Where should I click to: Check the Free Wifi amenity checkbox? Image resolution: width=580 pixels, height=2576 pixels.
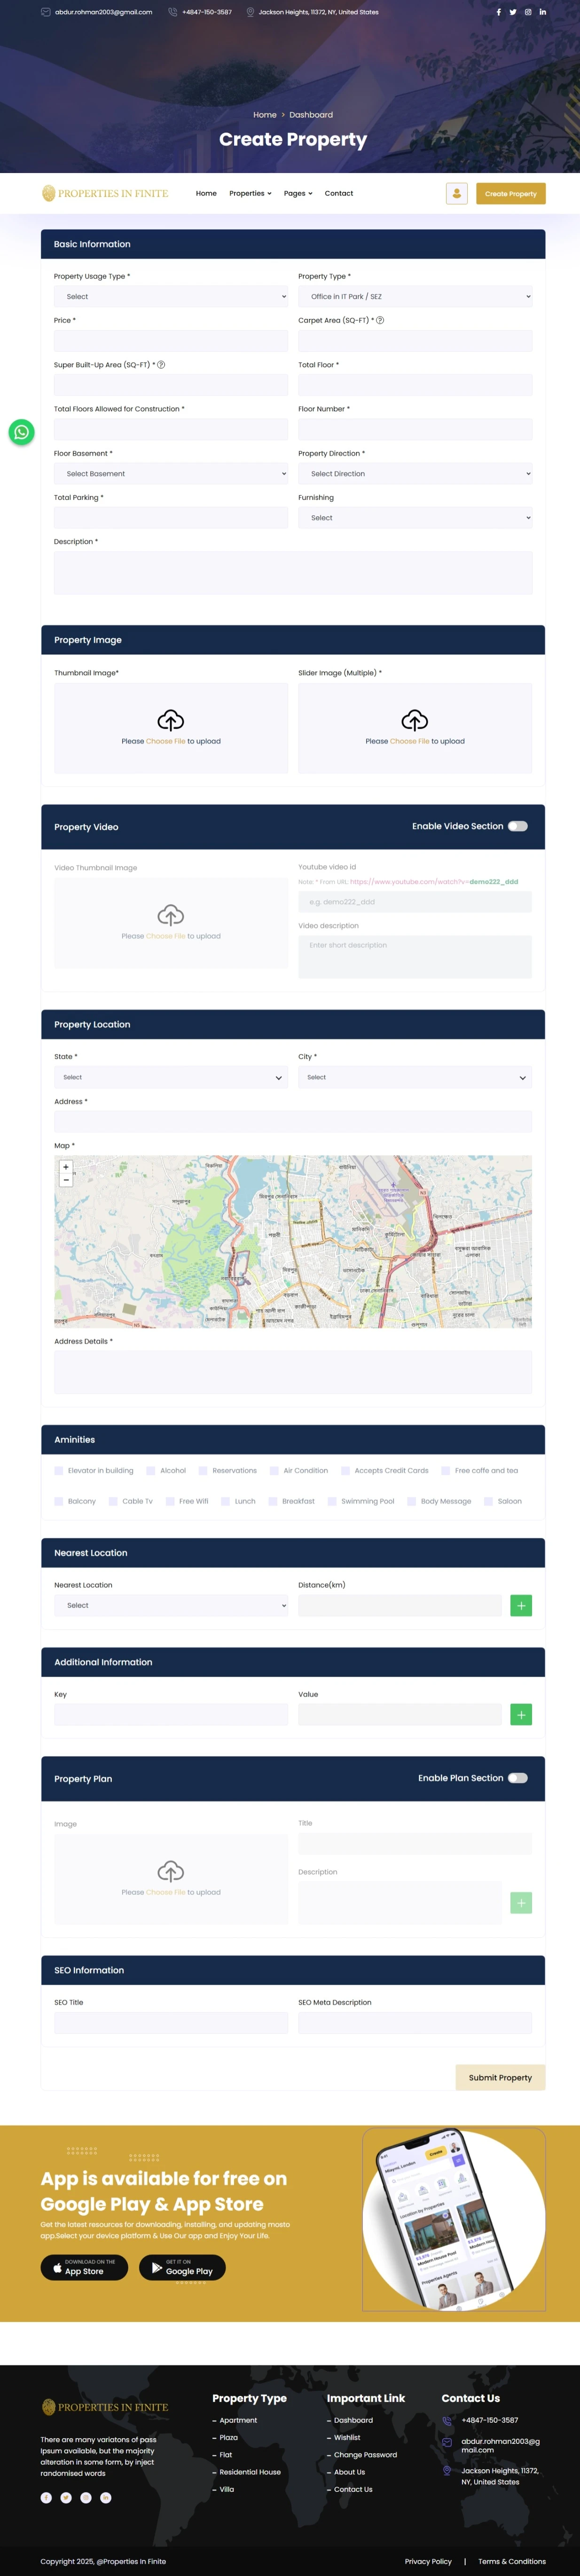click(x=170, y=1501)
